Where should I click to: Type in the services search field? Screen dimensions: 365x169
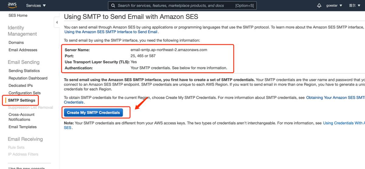pos(175,5)
